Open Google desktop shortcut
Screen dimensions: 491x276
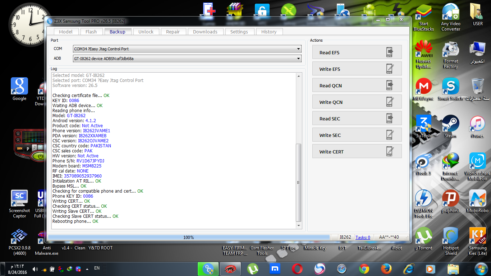tap(19, 89)
